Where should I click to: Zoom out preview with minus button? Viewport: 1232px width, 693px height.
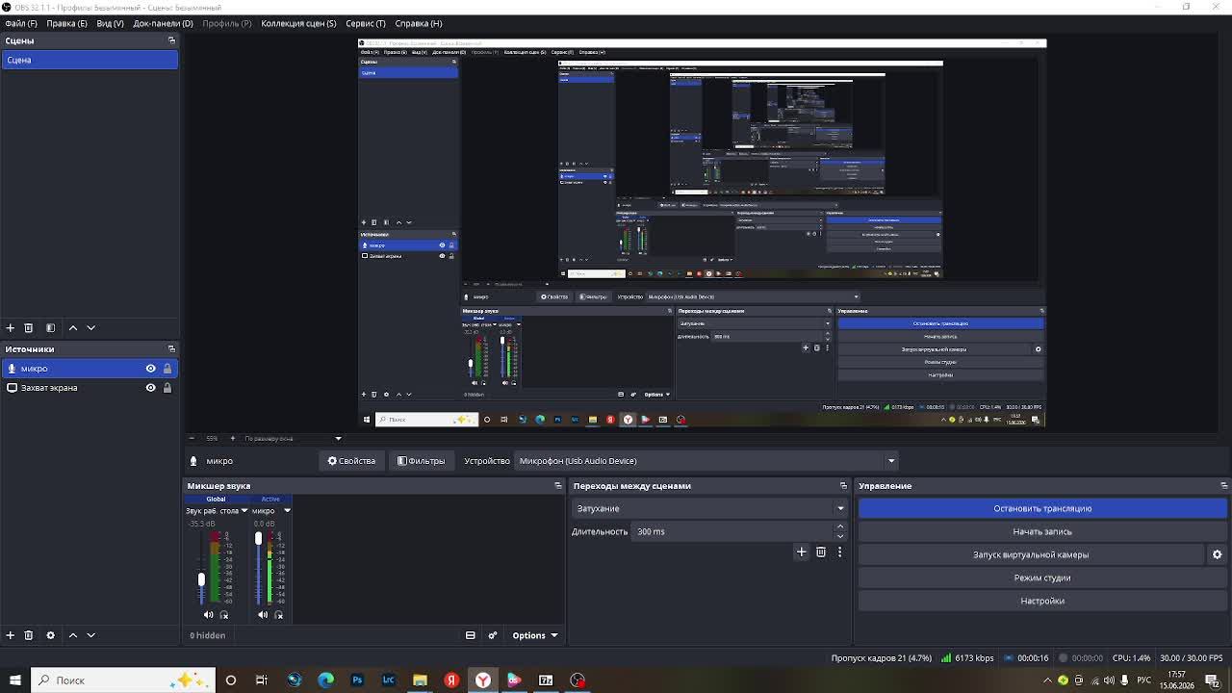tap(191, 438)
